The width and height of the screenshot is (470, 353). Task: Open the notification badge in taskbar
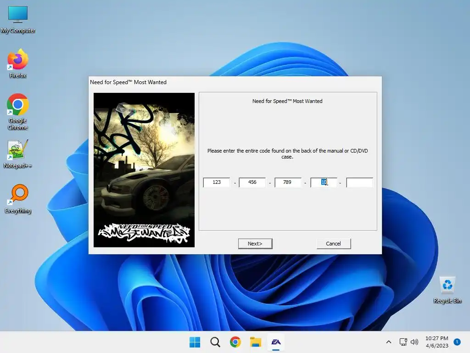click(457, 342)
